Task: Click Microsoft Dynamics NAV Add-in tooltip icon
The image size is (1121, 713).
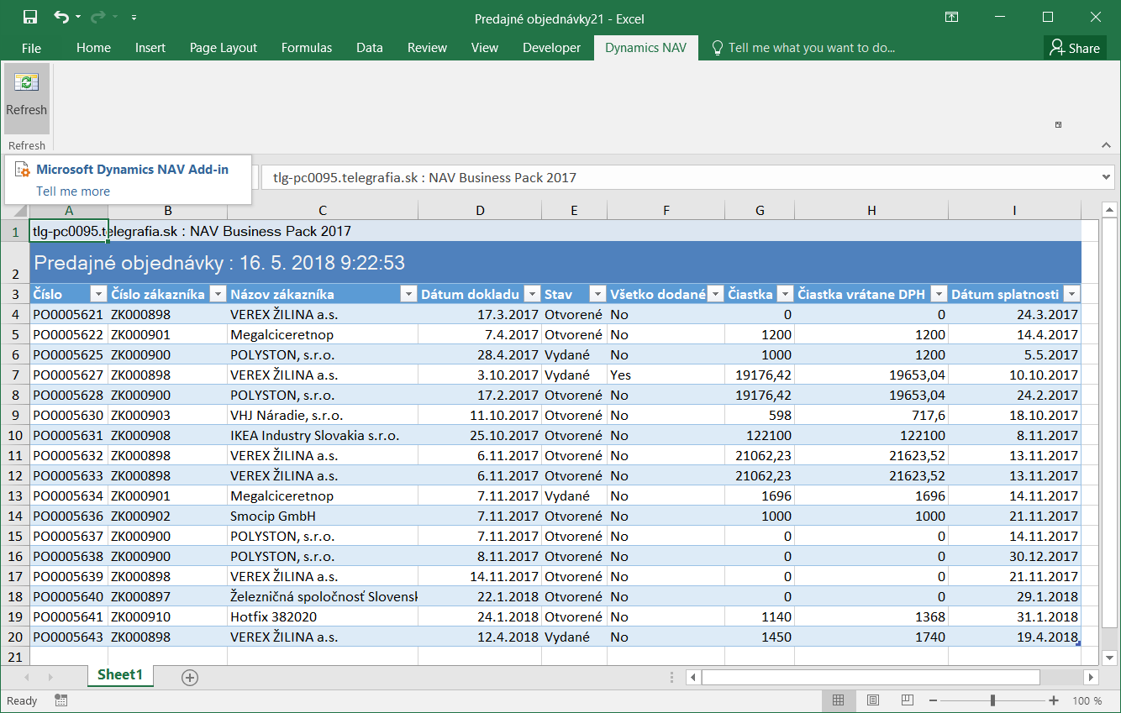Action: (23, 170)
